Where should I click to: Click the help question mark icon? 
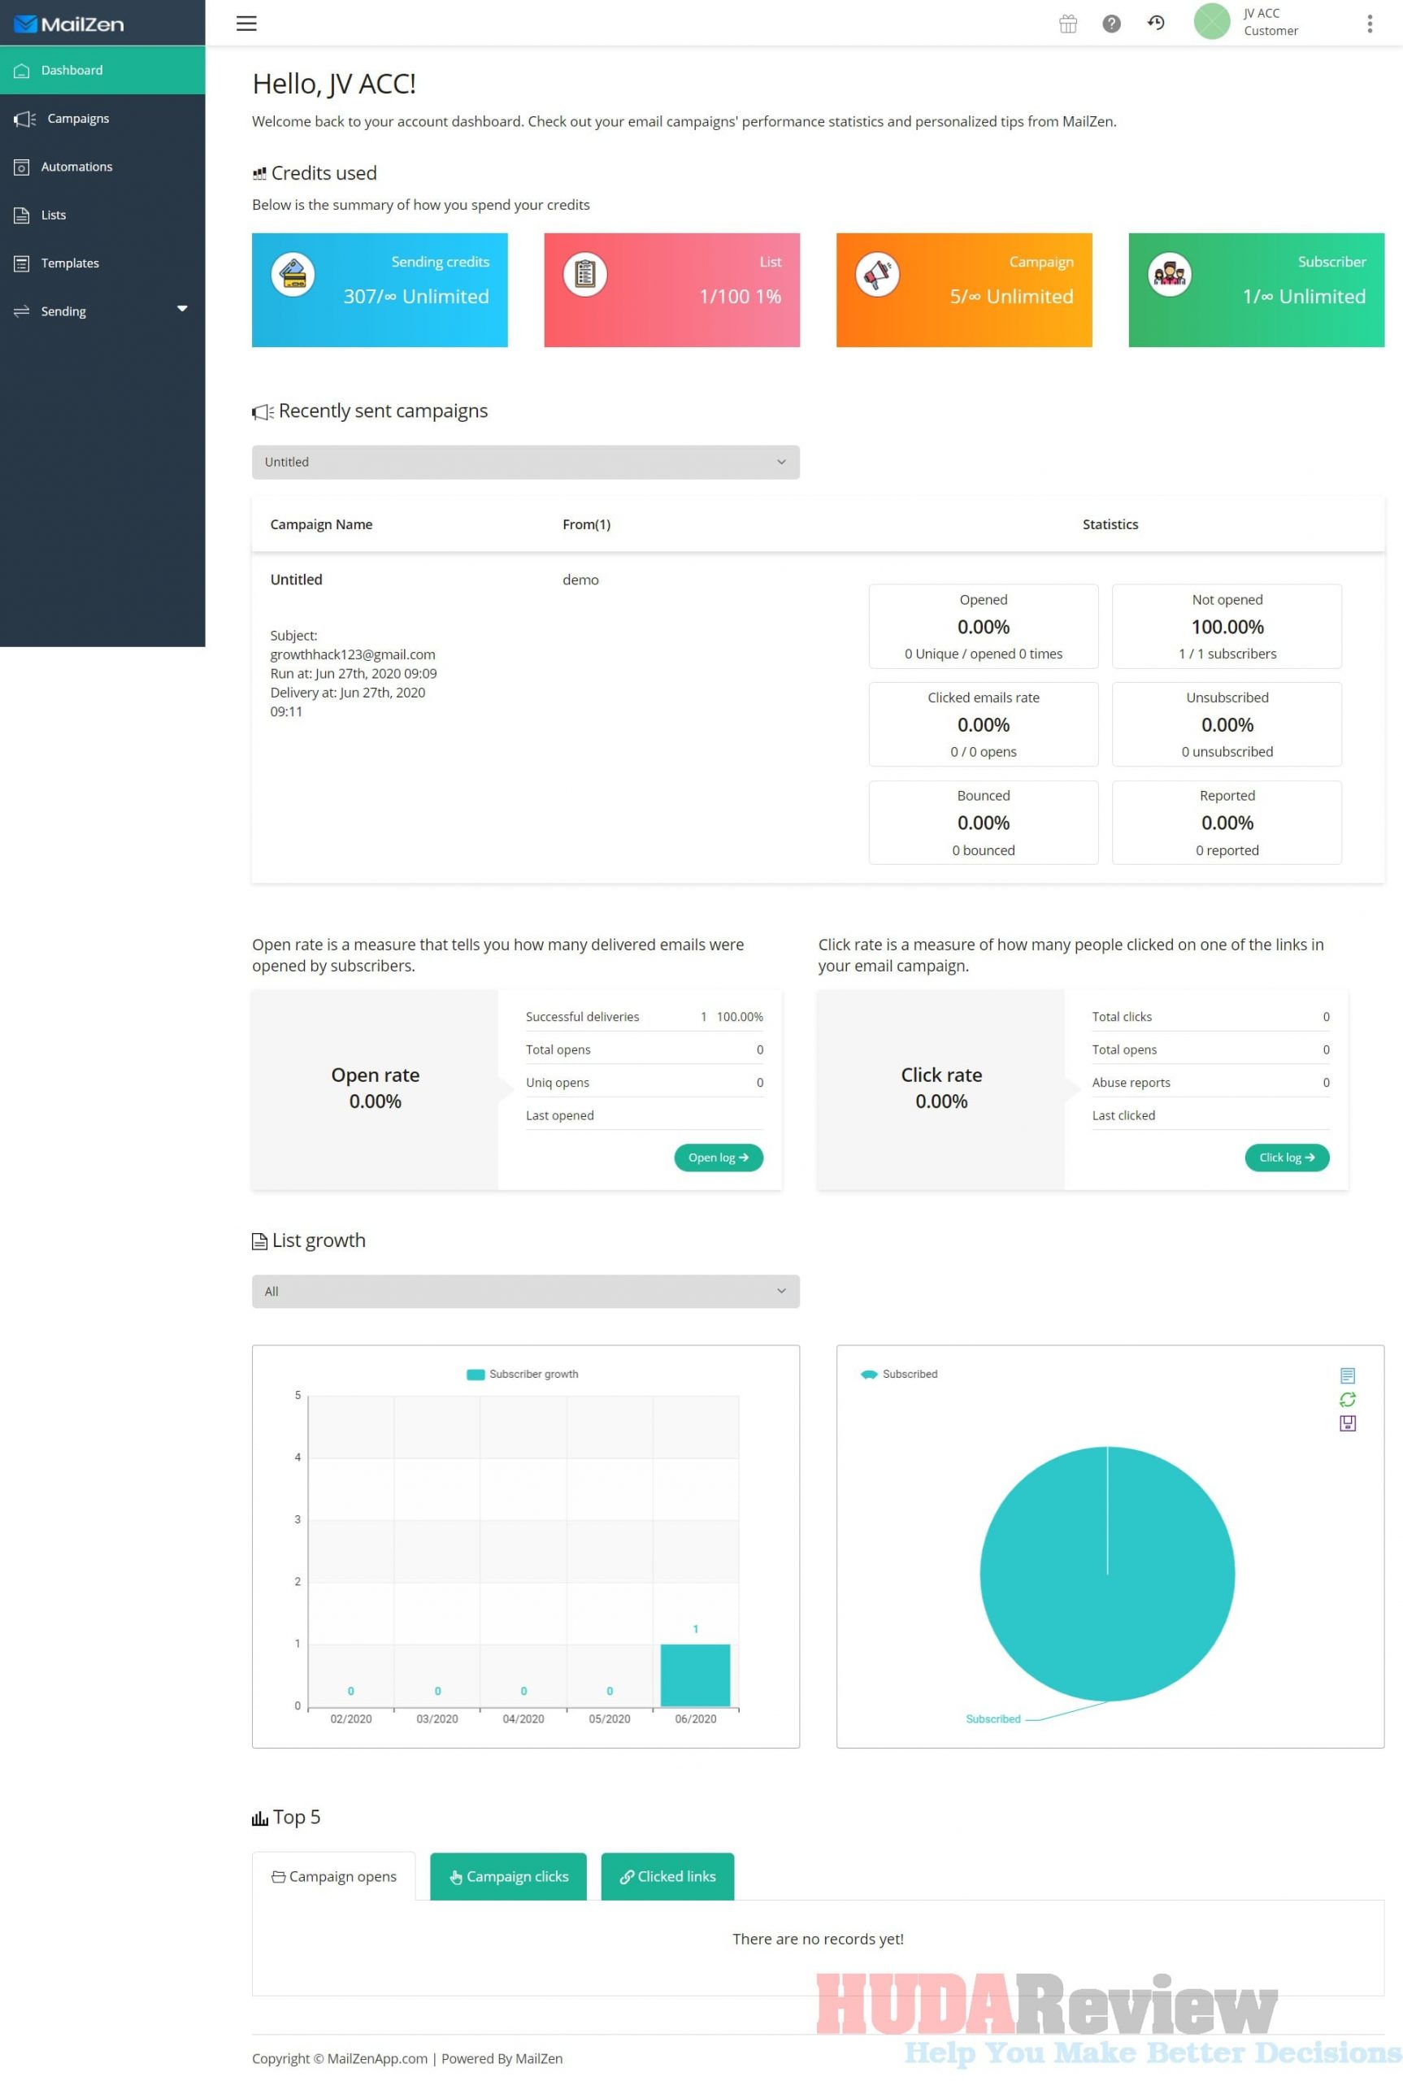tap(1111, 24)
